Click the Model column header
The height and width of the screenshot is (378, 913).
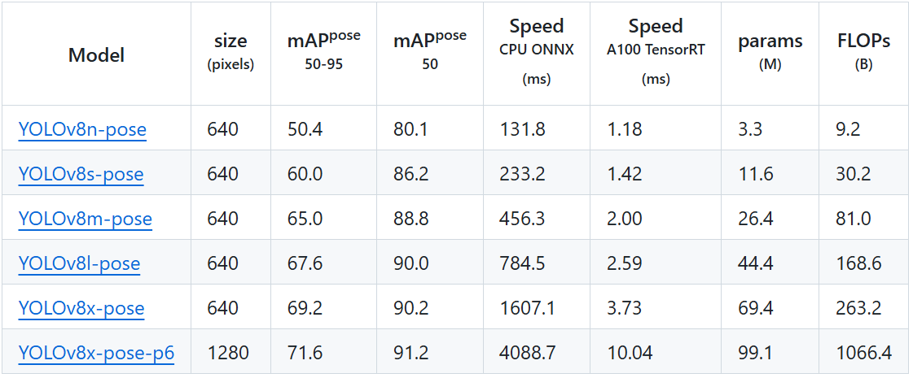(96, 55)
